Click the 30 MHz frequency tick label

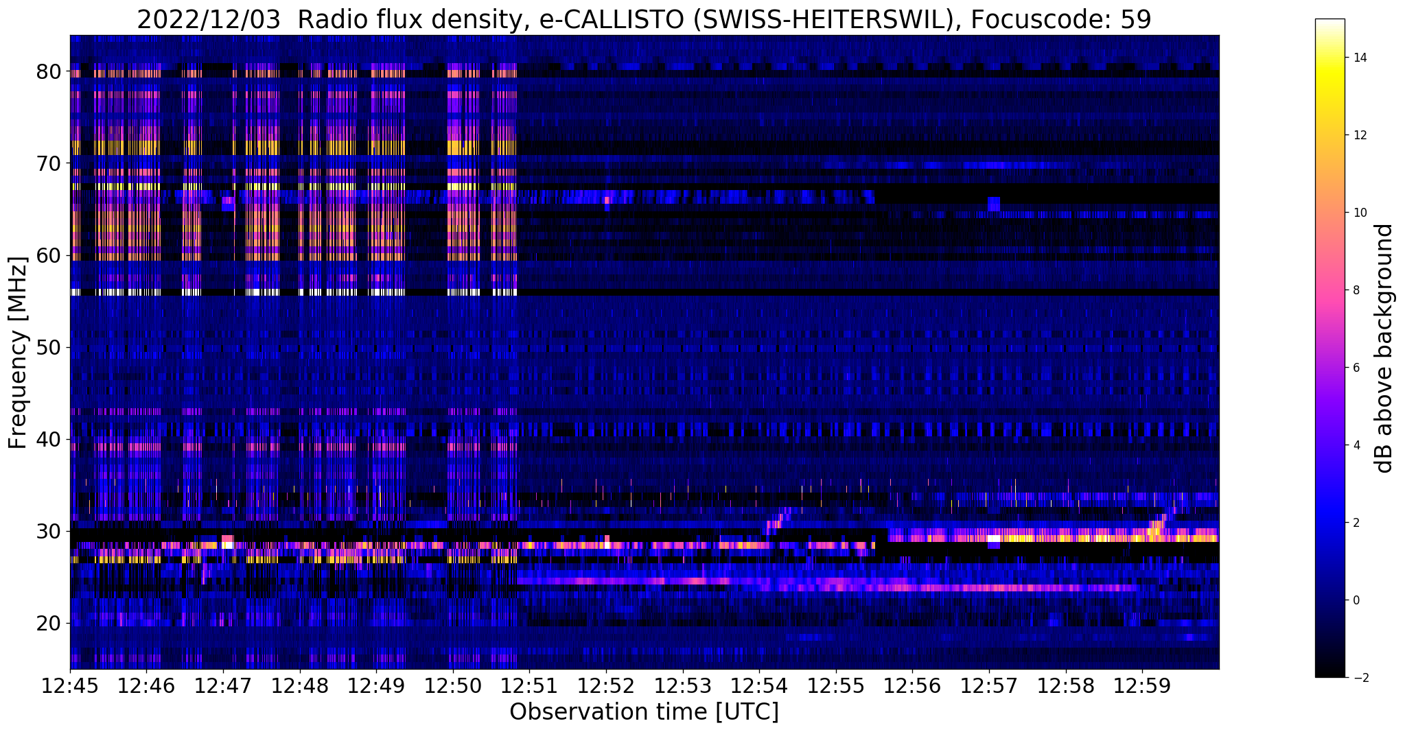pyautogui.click(x=48, y=531)
